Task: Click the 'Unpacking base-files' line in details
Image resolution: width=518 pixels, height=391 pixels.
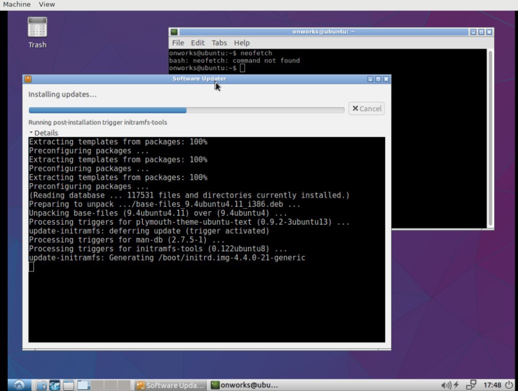Action: [x=157, y=213]
